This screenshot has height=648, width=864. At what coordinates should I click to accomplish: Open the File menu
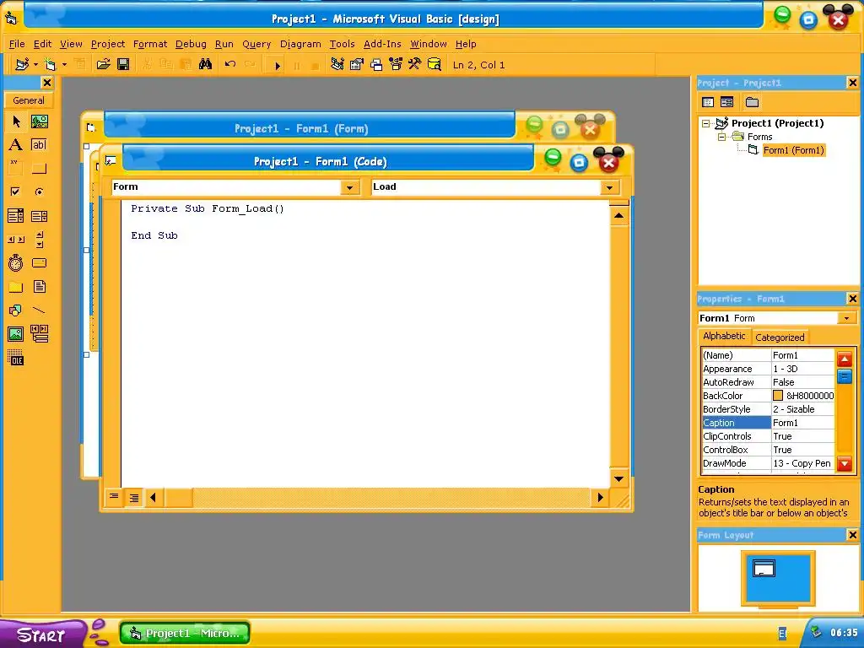(17, 44)
